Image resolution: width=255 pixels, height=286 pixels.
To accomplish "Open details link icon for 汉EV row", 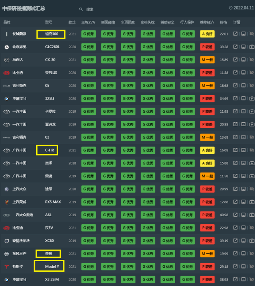I will [x=235, y=227].
